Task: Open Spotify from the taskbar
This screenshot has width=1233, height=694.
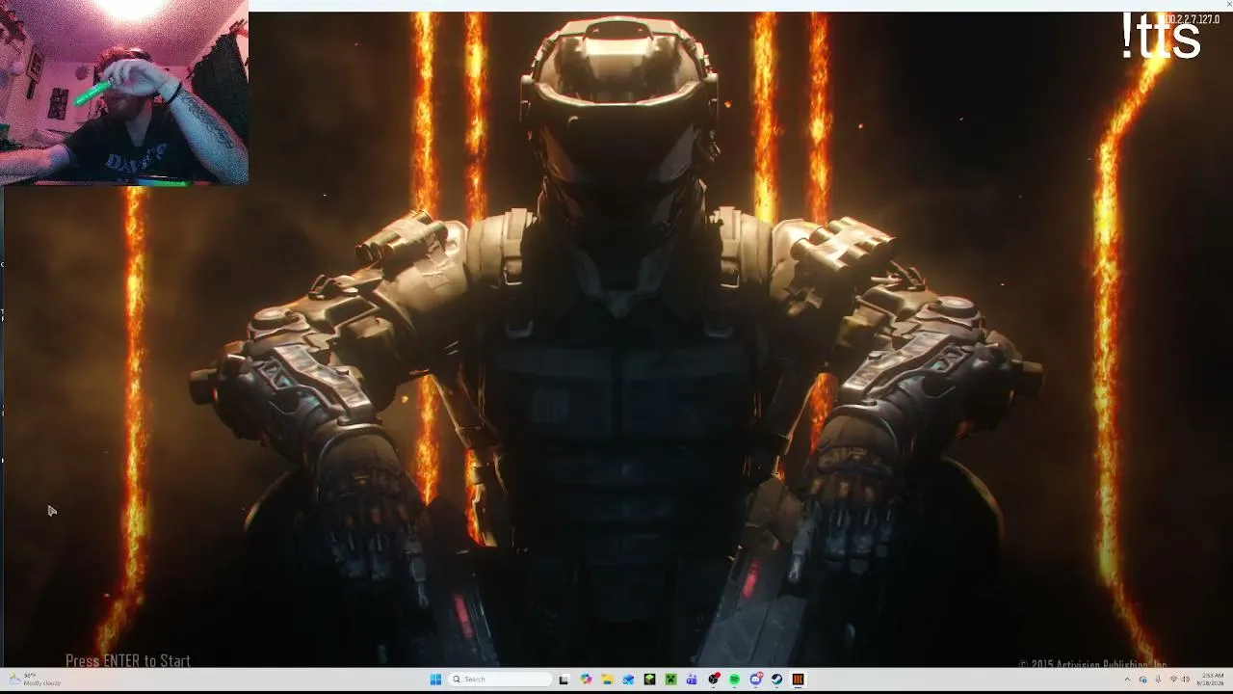Action: click(x=734, y=680)
